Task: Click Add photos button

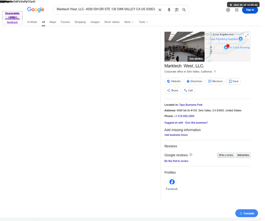Action: coord(243,155)
